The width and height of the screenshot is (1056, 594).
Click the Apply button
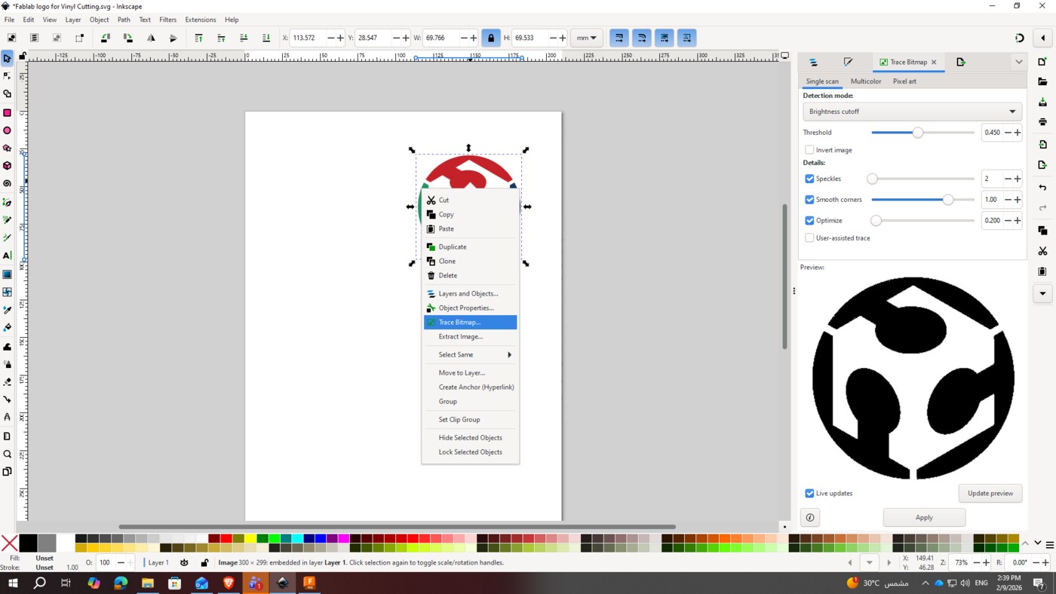924,517
